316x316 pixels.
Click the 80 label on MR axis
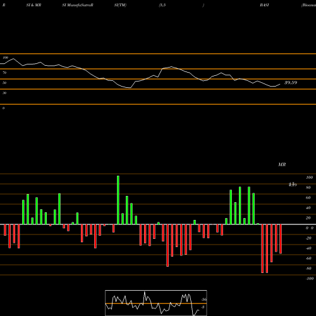click(308, 188)
